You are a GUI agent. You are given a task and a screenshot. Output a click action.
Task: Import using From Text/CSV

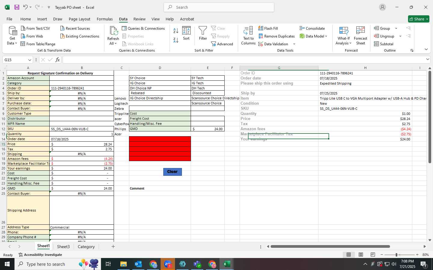(35, 28)
